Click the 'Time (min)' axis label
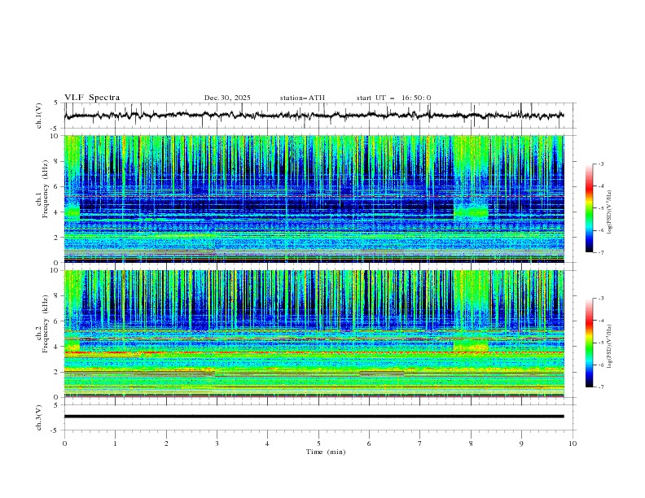This screenshot has height=498, width=645. (x=326, y=452)
